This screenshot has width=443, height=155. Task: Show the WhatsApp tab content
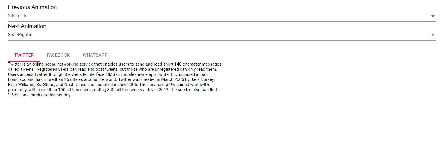tap(95, 55)
